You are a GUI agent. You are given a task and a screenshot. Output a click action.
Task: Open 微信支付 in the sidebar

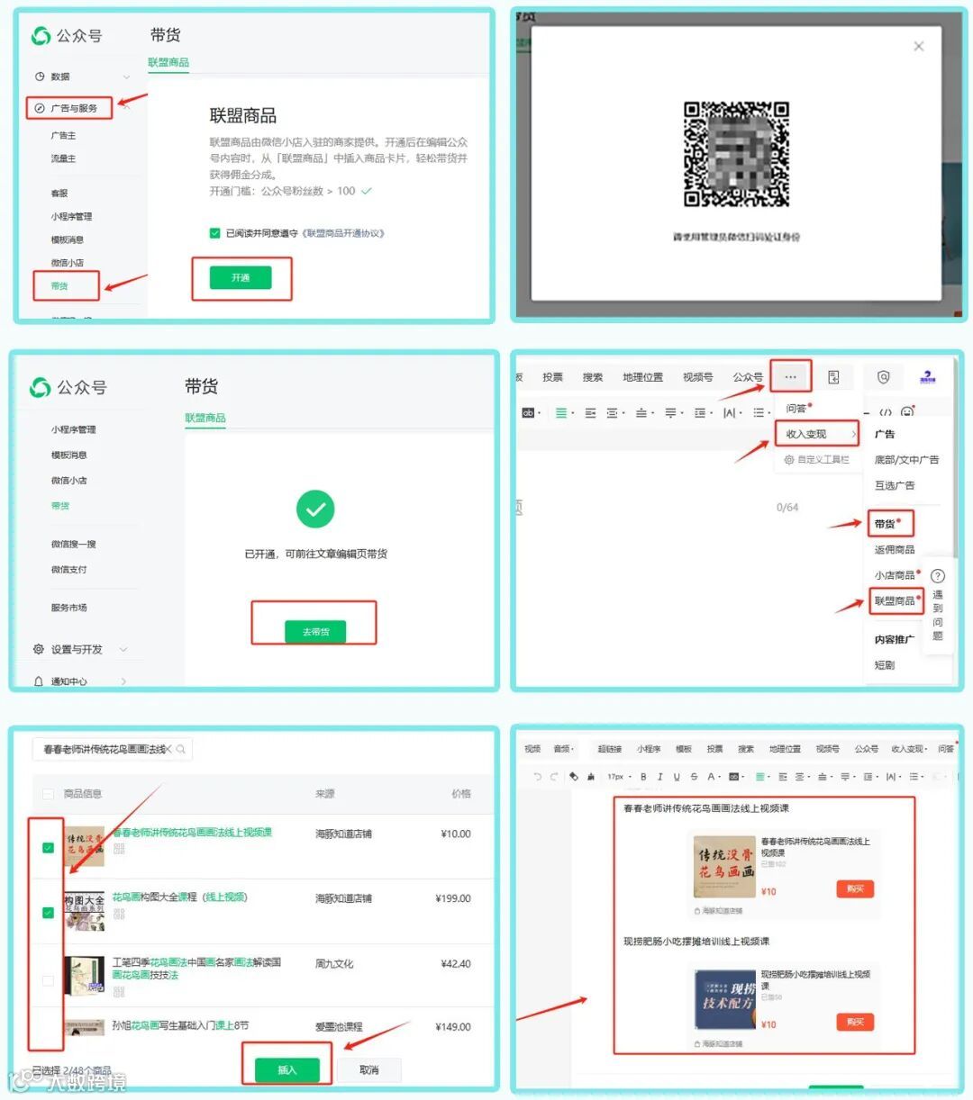tap(69, 569)
